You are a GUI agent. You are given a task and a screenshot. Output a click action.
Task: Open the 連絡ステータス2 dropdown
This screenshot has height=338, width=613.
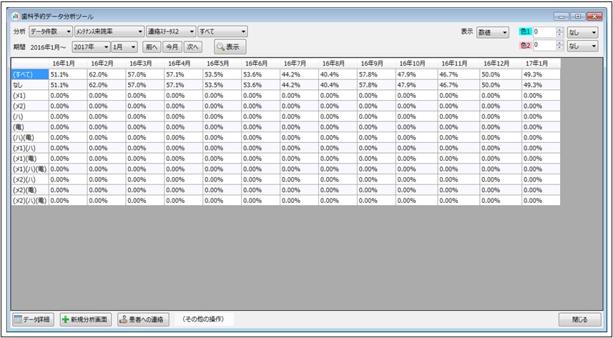click(171, 31)
